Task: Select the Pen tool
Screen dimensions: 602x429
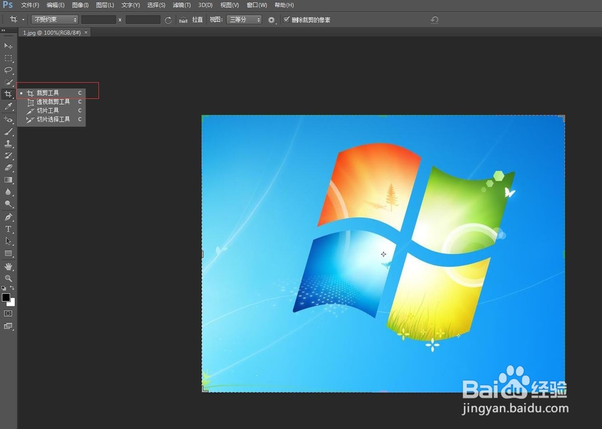Action: (x=8, y=217)
